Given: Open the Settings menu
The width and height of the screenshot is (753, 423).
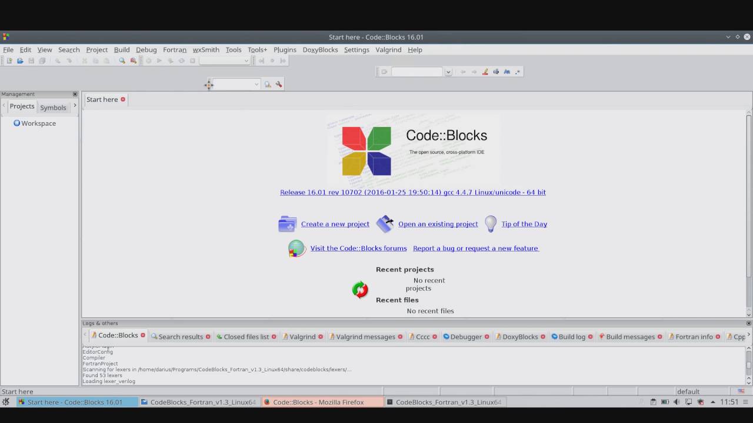Looking at the screenshot, I should (x=356, y=50).
